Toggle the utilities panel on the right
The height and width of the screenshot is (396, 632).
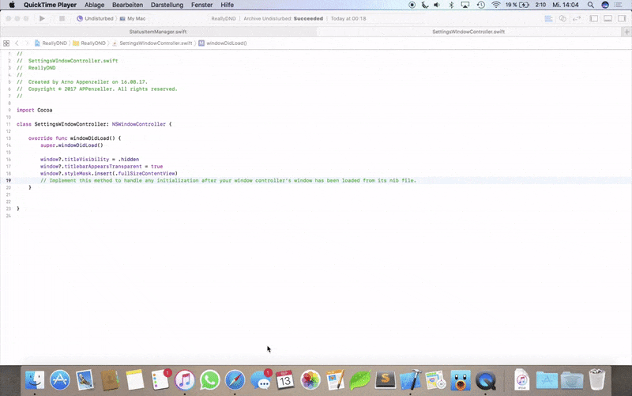[x=623, y=18]
